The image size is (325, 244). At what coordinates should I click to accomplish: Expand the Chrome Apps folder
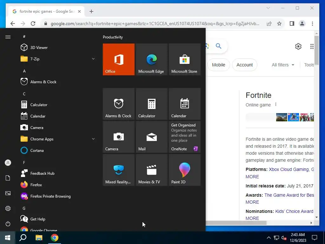(x=58, y=139)
